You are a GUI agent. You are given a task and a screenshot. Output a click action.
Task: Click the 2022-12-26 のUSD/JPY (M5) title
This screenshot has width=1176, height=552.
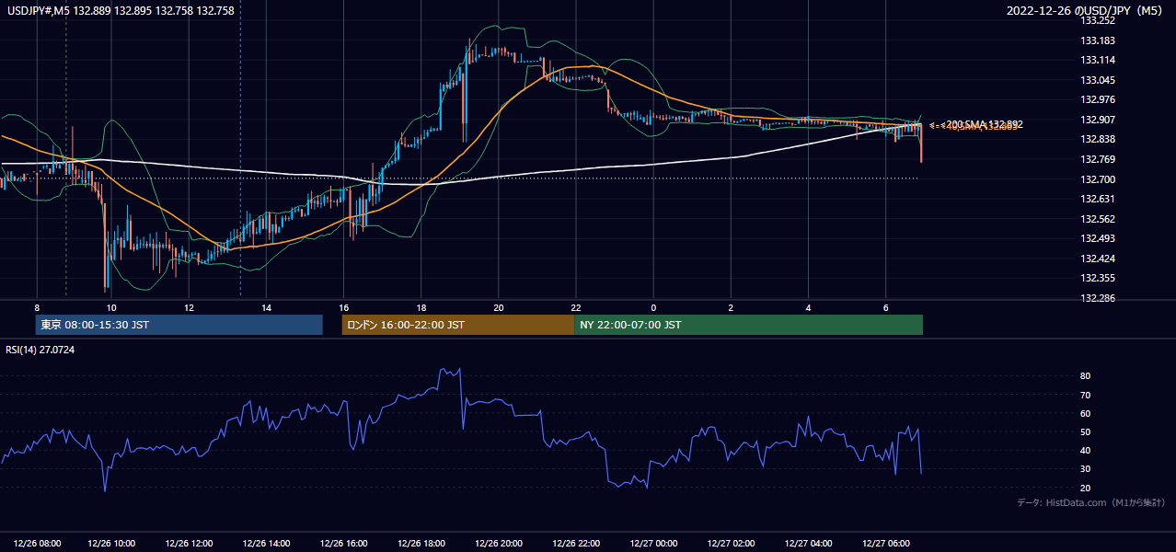point(1086,10)
